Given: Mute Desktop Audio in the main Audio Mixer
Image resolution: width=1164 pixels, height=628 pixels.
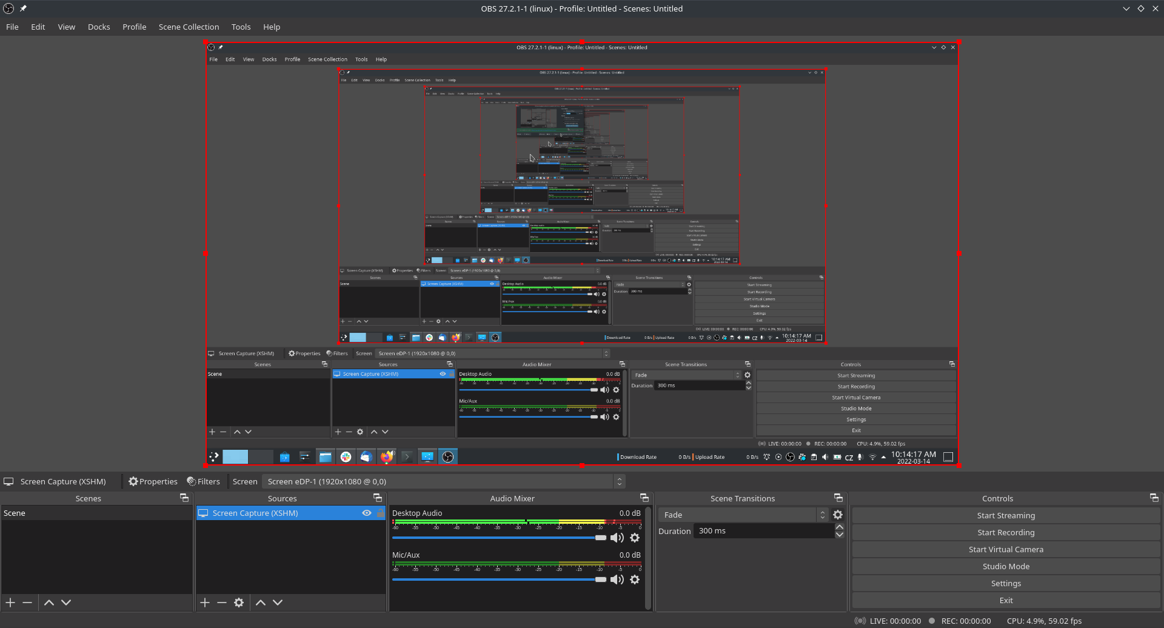Looking at the screenshot, I should 617,538.
